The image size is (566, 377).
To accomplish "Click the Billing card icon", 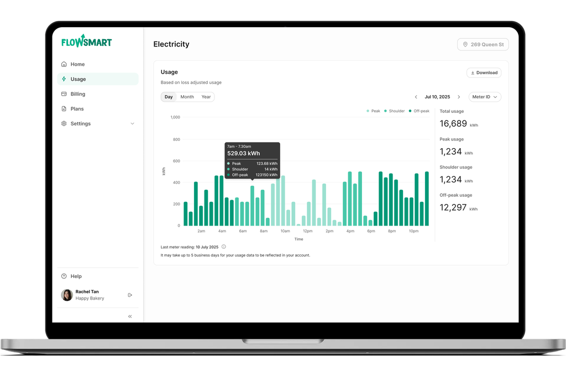I will point(64,94).
